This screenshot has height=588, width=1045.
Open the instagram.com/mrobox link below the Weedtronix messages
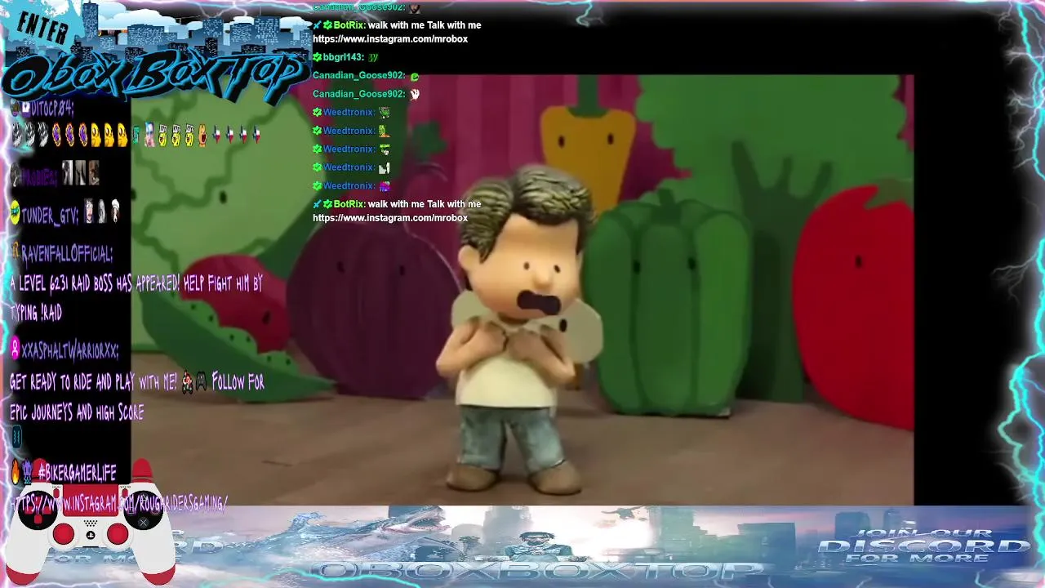(x=390, y=218)
